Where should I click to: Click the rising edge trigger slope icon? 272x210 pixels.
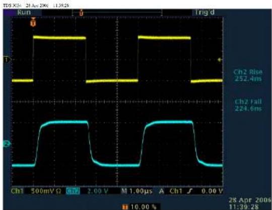coord(190,191)
